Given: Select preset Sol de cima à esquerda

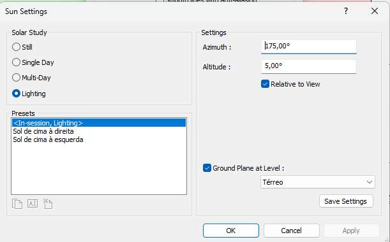Looking at the screenshot, I should tap(99, 139).
